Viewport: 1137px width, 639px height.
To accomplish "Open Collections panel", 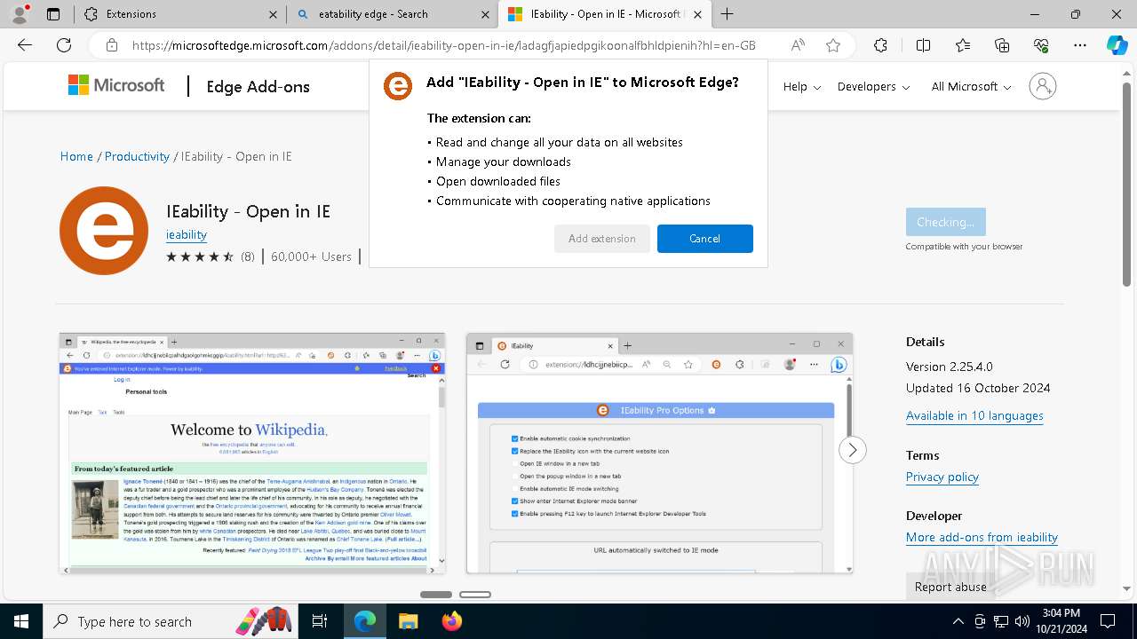I will click(x=1002, y=45).
